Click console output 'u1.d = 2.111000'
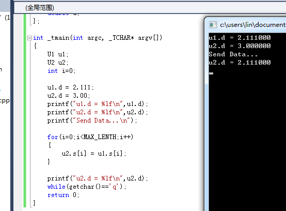This screenshot has width=286, height=211. (x=240, y=38)
